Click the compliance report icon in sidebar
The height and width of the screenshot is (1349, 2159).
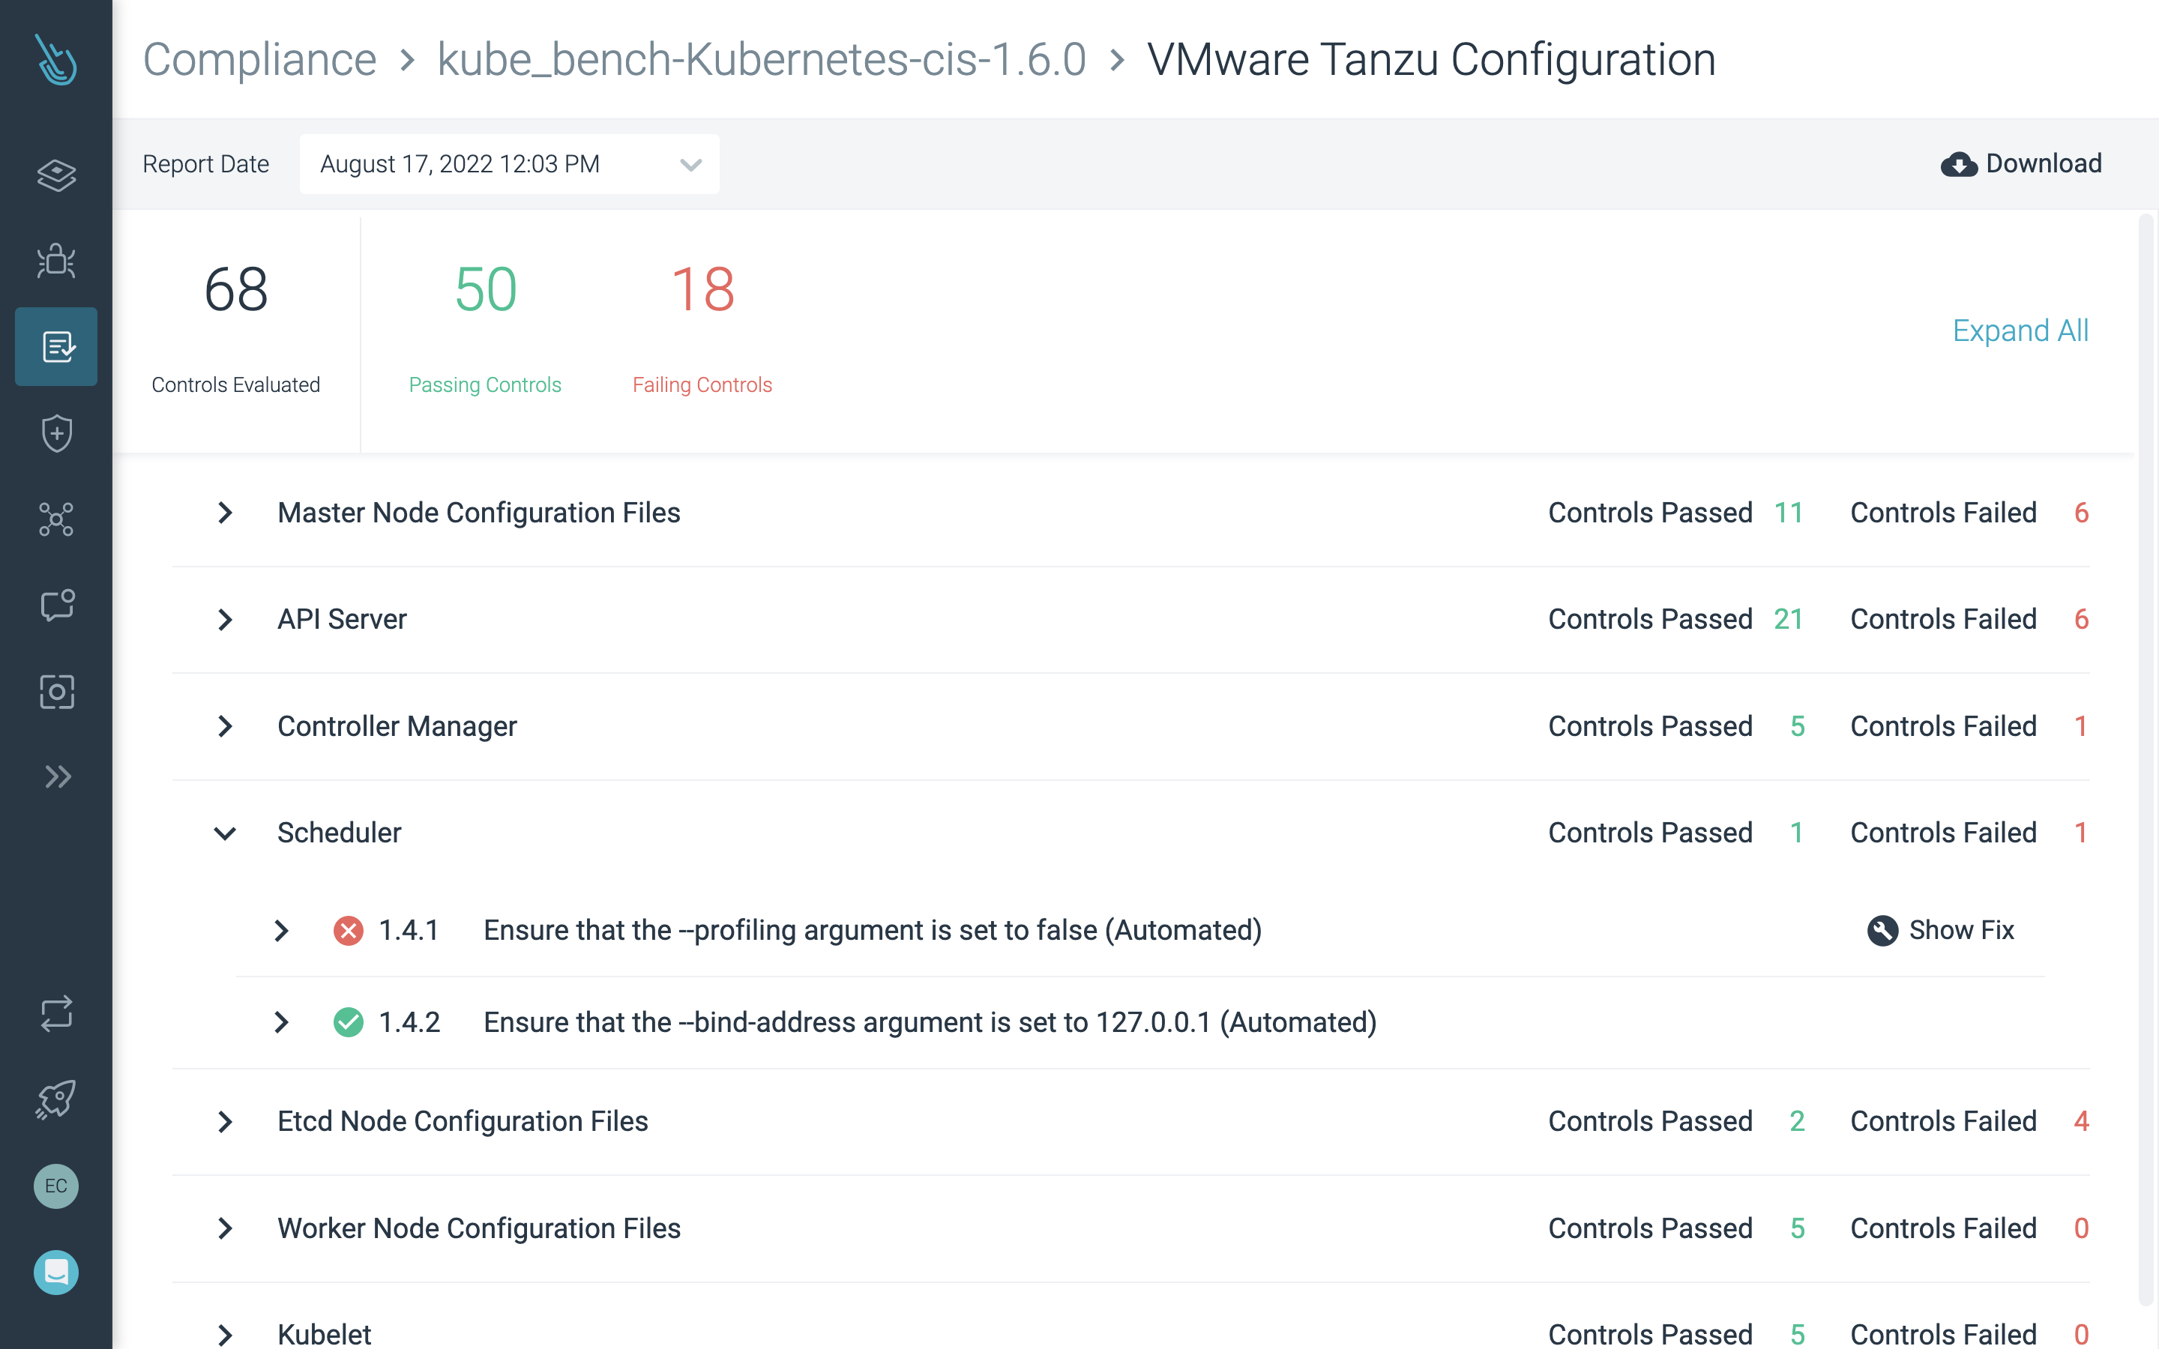point(56,345)
